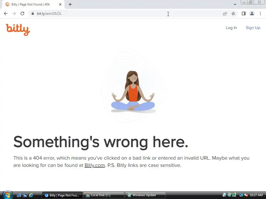Screen dimensions: 266x199
Task: Open the browser side panel
Action: tap(244, 13)
